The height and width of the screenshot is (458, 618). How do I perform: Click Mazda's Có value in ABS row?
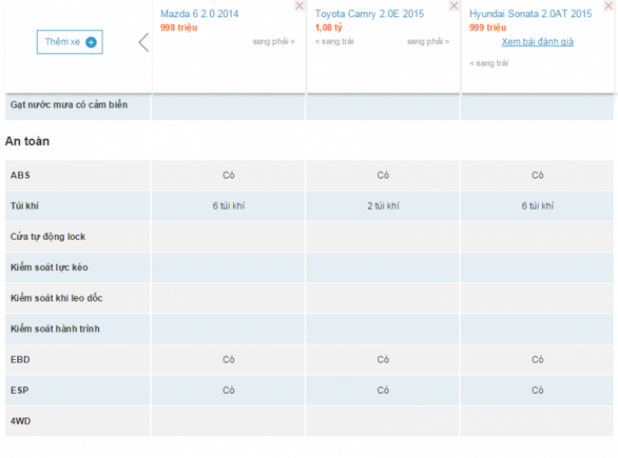click(x=228, y=175)
